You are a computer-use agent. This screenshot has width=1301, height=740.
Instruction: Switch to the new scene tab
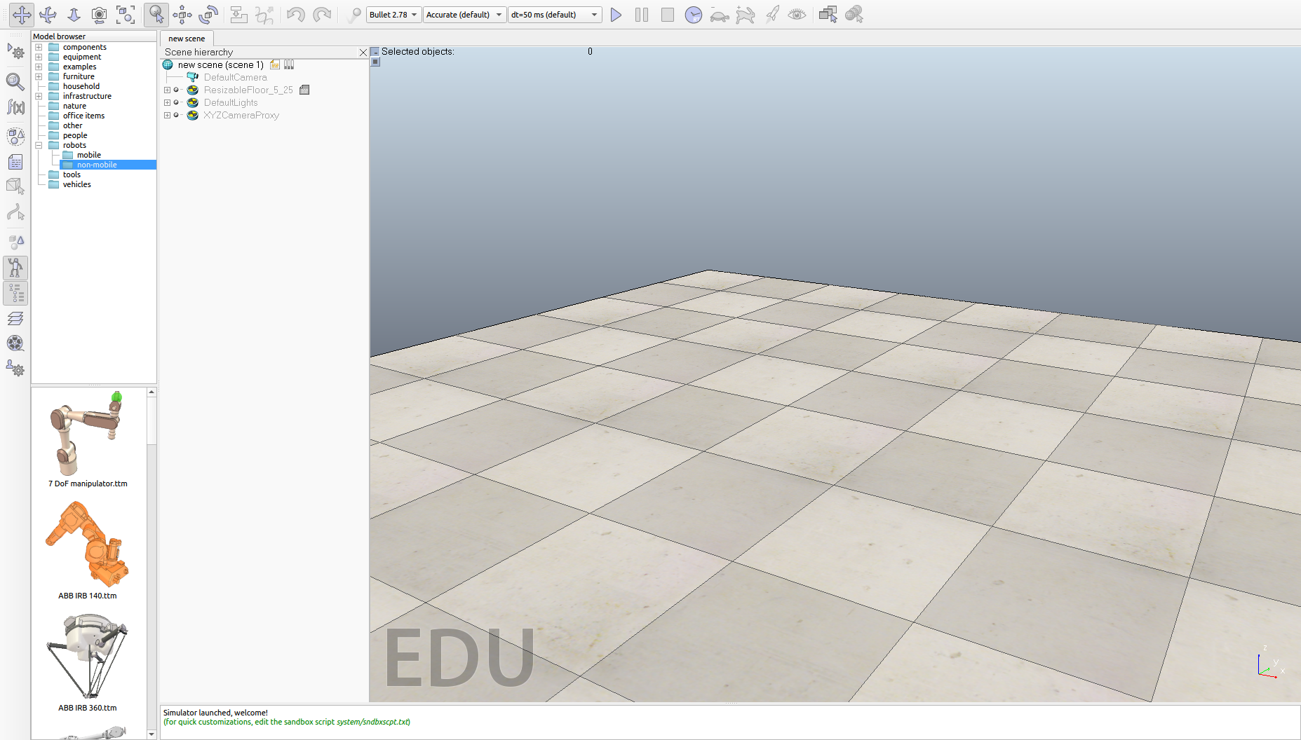[x=186, y=39]
